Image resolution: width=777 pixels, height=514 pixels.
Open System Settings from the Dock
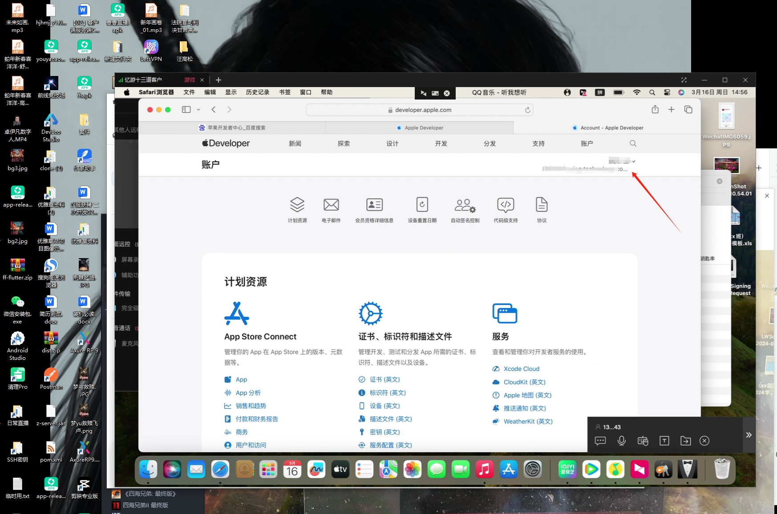pyautogui.click(x=533, y=470)
